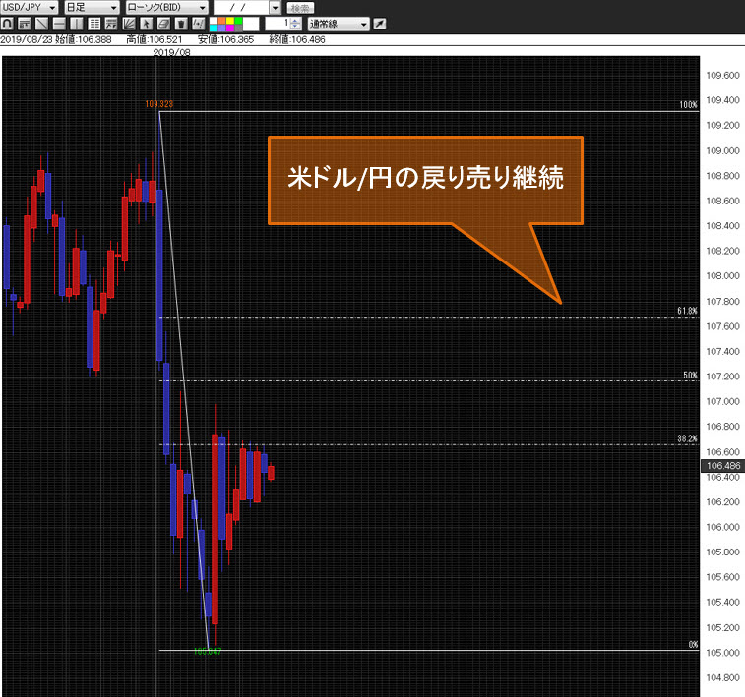Pick the yellow color swatch
This screenshot has width=745, height=697.
click(230, 21)
